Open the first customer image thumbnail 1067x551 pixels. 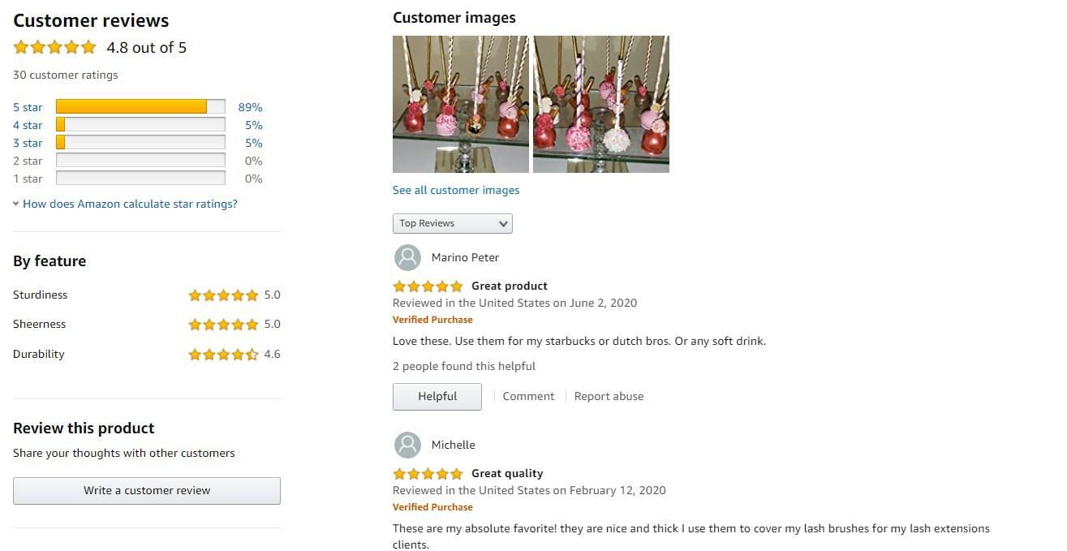coord(460,104)
